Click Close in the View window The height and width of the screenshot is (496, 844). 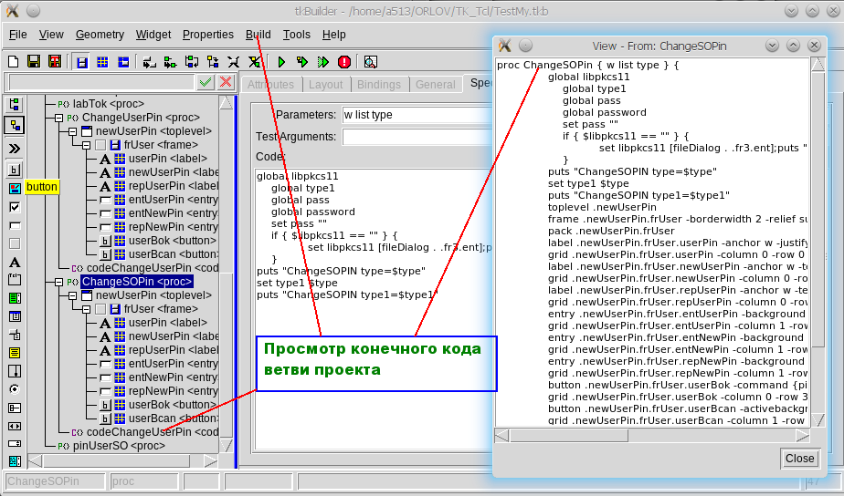[x=799, y=459]
